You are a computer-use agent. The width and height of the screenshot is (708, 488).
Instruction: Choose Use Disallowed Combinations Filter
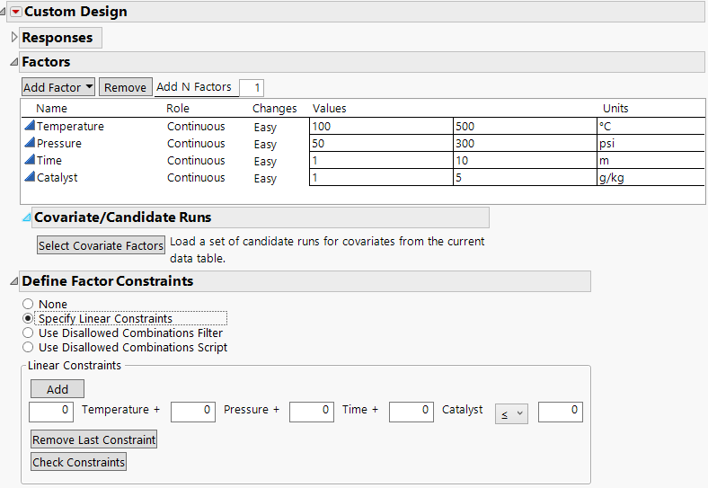29,333
